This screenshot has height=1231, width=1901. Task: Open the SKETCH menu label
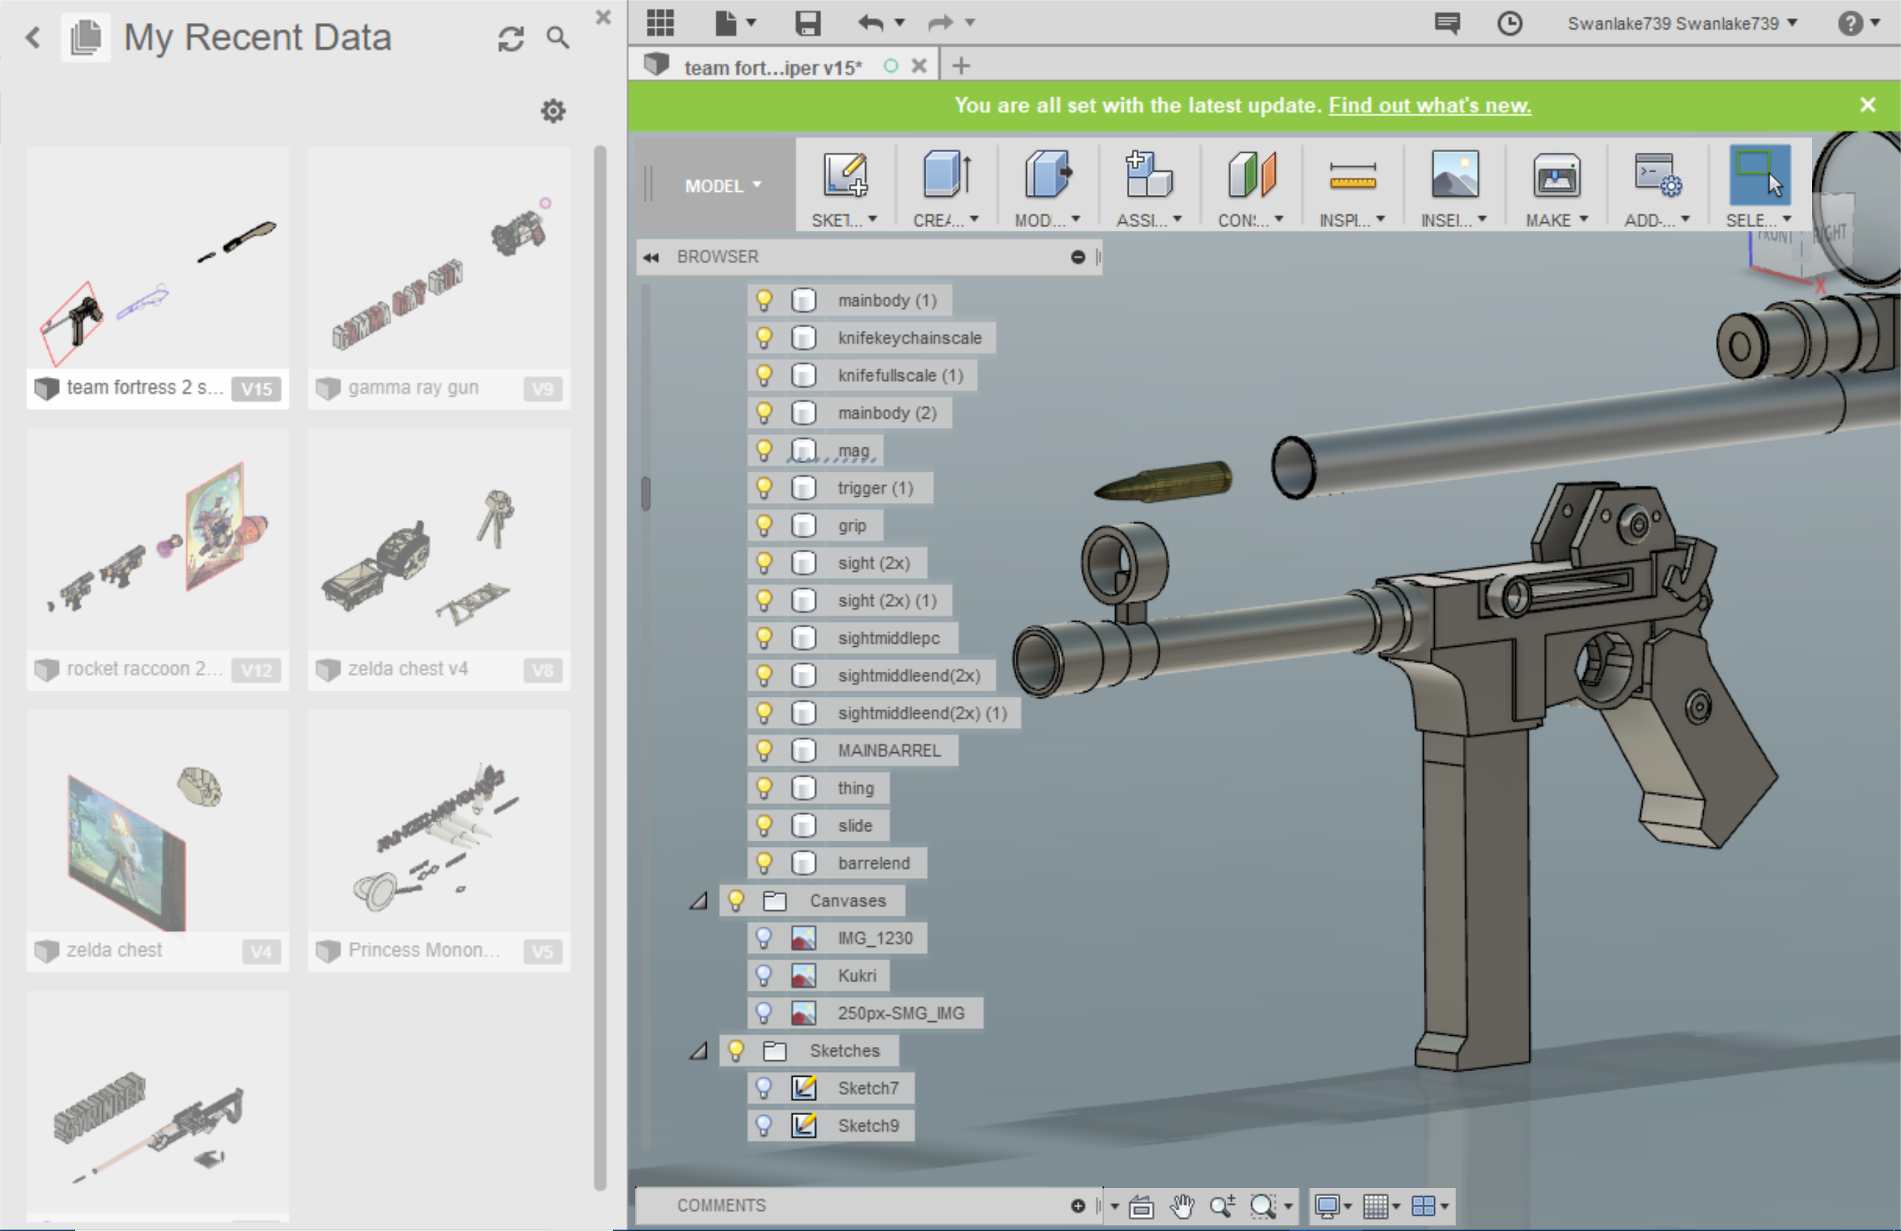tap(844, 220)
